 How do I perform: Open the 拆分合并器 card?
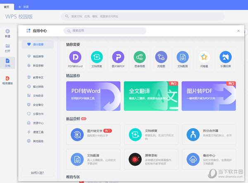click(209, 135)
